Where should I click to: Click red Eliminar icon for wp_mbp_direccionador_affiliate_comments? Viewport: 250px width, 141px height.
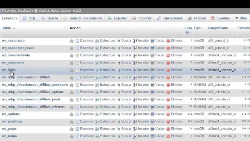(168, 85)
